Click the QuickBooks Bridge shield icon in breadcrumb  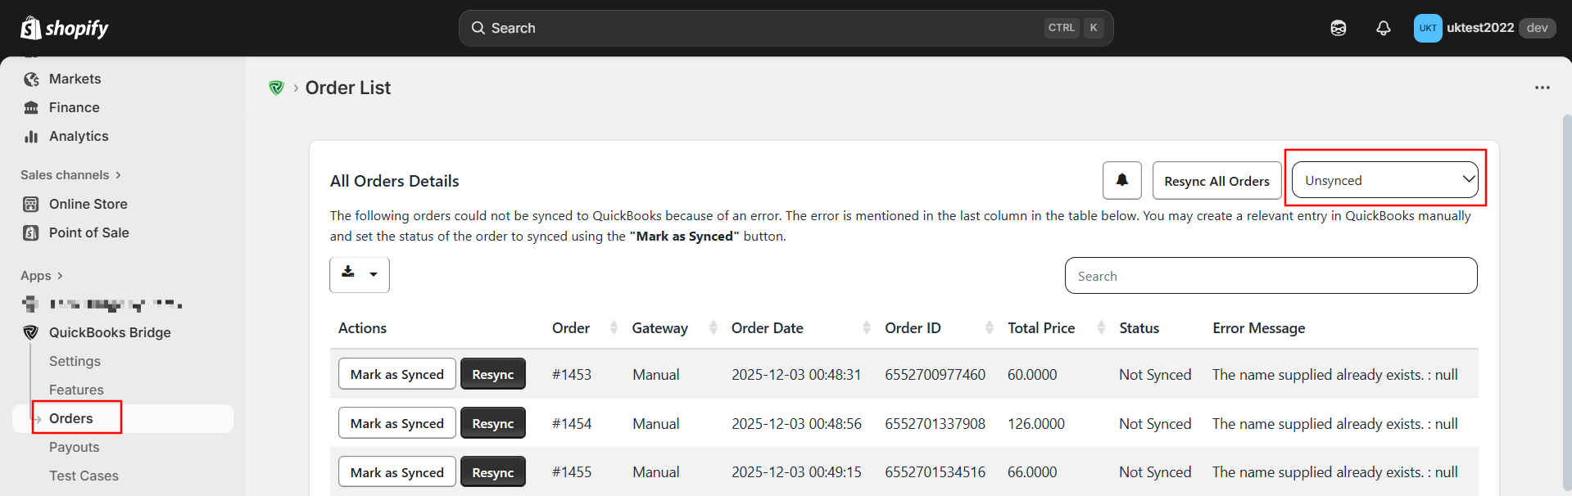(276, 88)
